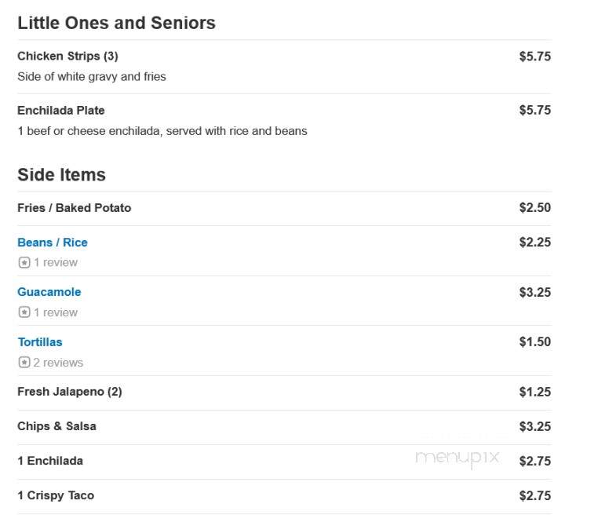View the 1 review for Beans / Rice
The height and width of the screenshot is (522, 598).
tap(56, 262)
